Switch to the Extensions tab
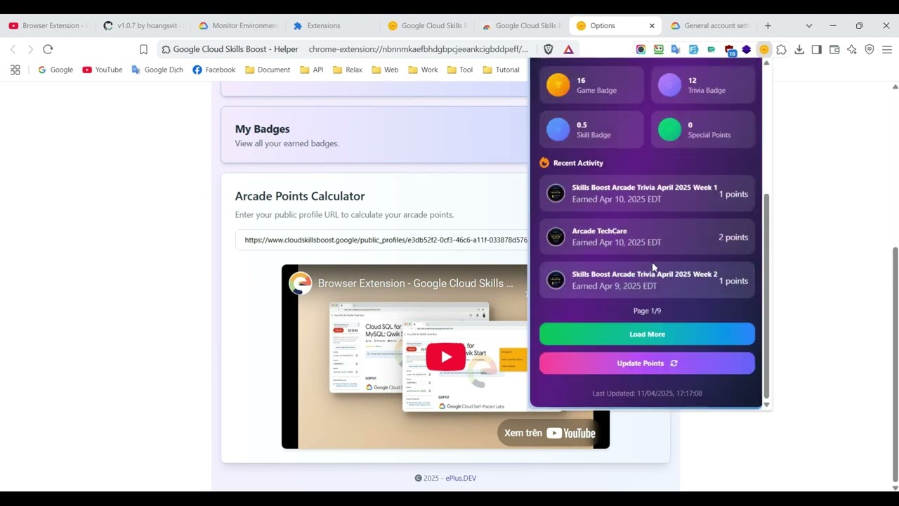The width and height of the screenshot is (899, 506). 333,25
